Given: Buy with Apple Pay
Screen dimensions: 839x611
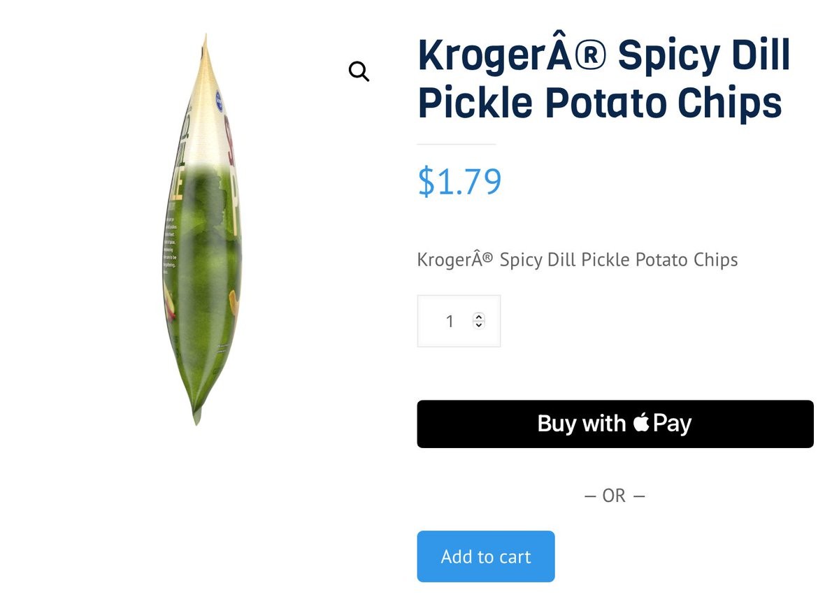Looking at the screenshot, I should tap(615, 424).
